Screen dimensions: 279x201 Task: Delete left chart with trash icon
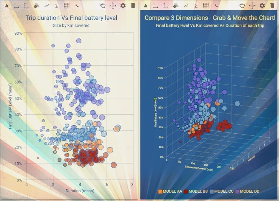pyautogui.click(x=133, y=6)
